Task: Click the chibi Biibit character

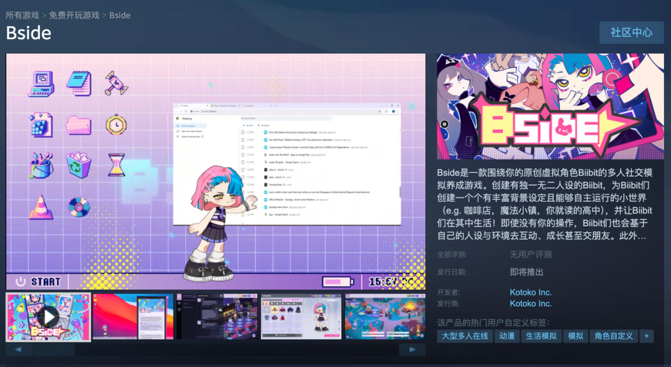Action: [219, 224]
